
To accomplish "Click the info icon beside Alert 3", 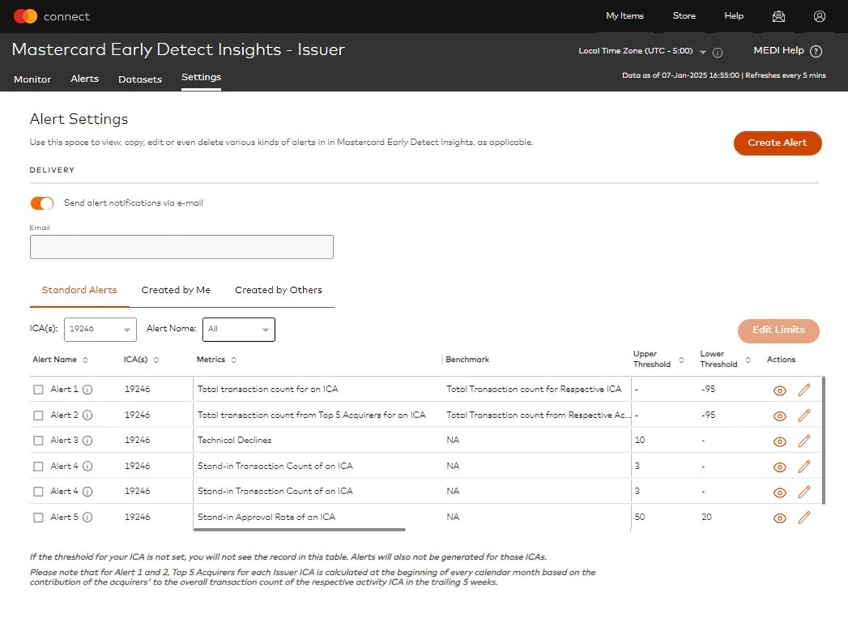I will (x=87, y=440).
